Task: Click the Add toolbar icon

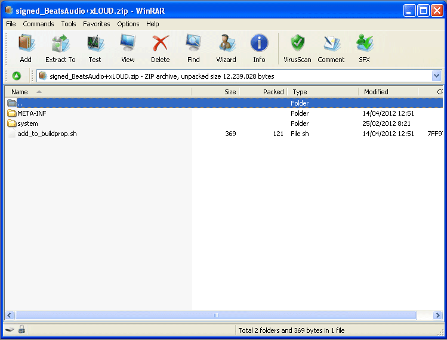Action: [x=26, y=44]
